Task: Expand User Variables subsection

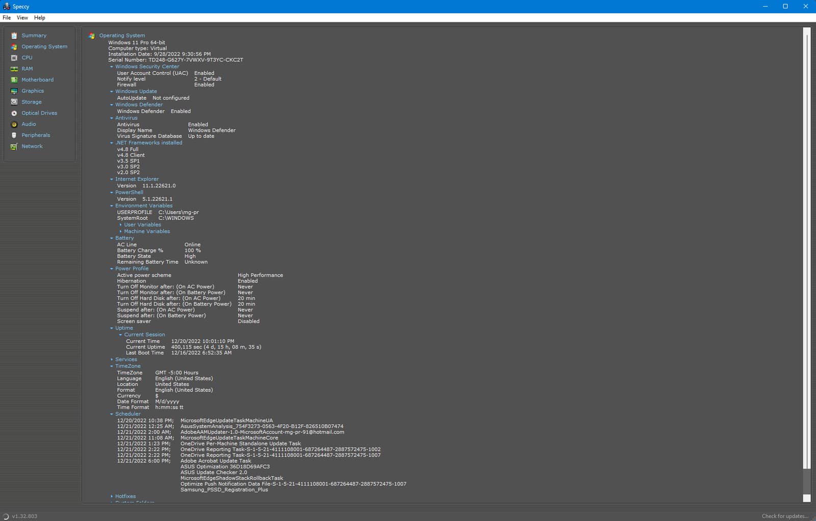Action: 121,225
